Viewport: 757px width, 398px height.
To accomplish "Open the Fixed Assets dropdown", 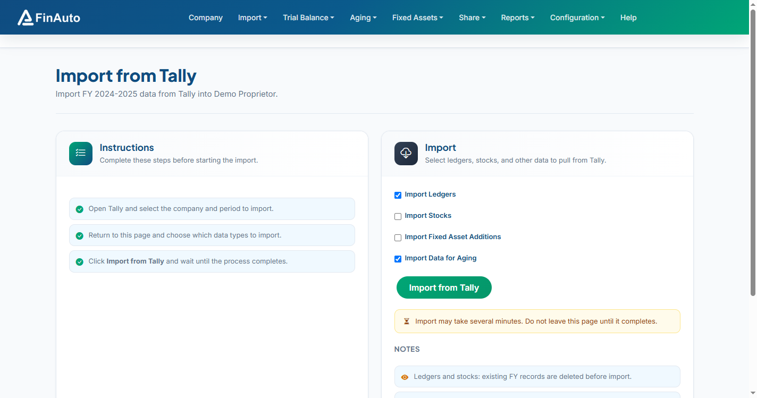I will click(x=418, y=18).
